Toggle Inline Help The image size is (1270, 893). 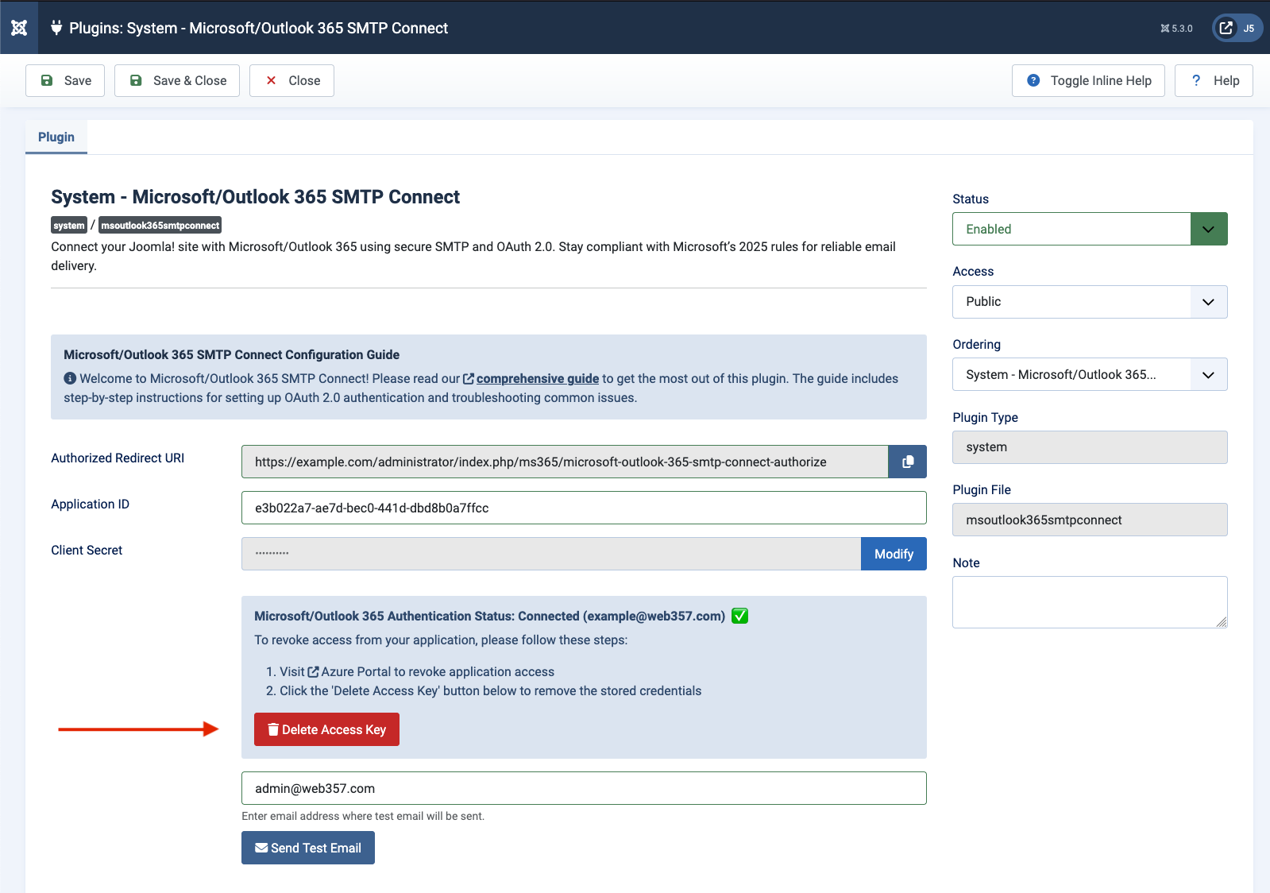pyautogui.click(x=1088, y=80)
